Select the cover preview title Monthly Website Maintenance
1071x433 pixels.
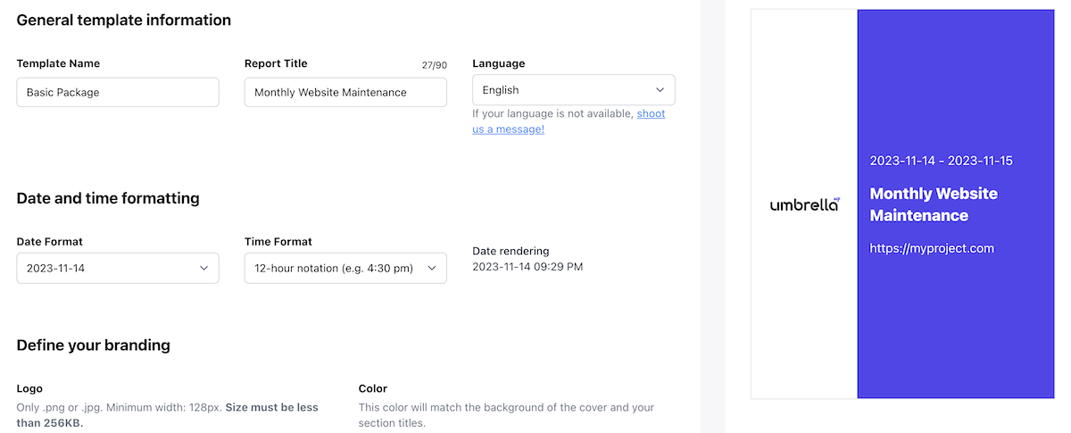tap(934, 204)
